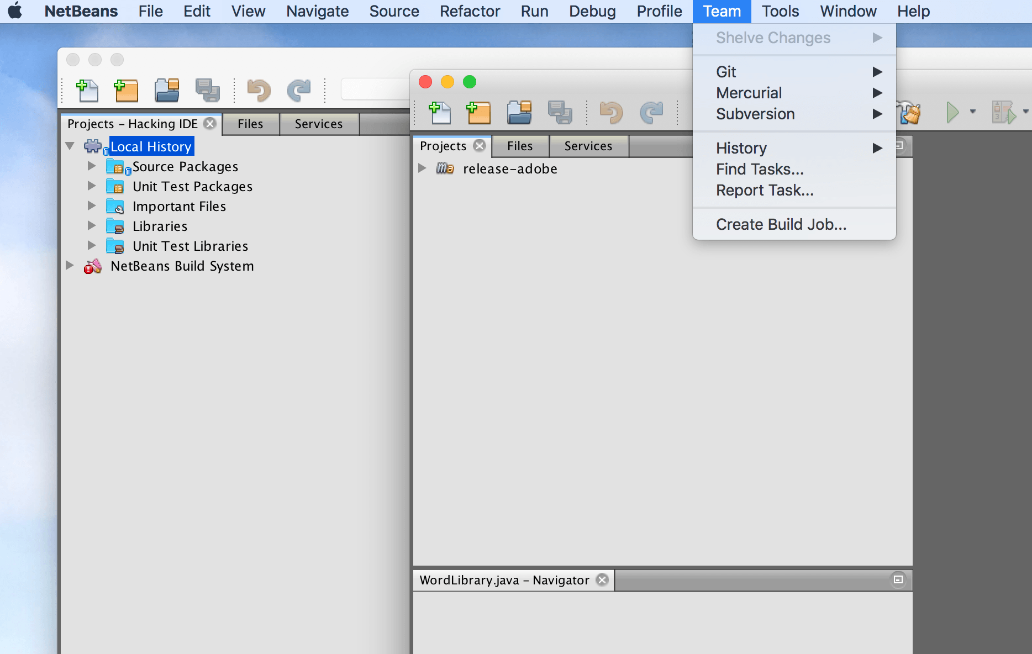Click New File icon in front window toolbar
The image size is (1032, 654).
[x=440, y=113]
